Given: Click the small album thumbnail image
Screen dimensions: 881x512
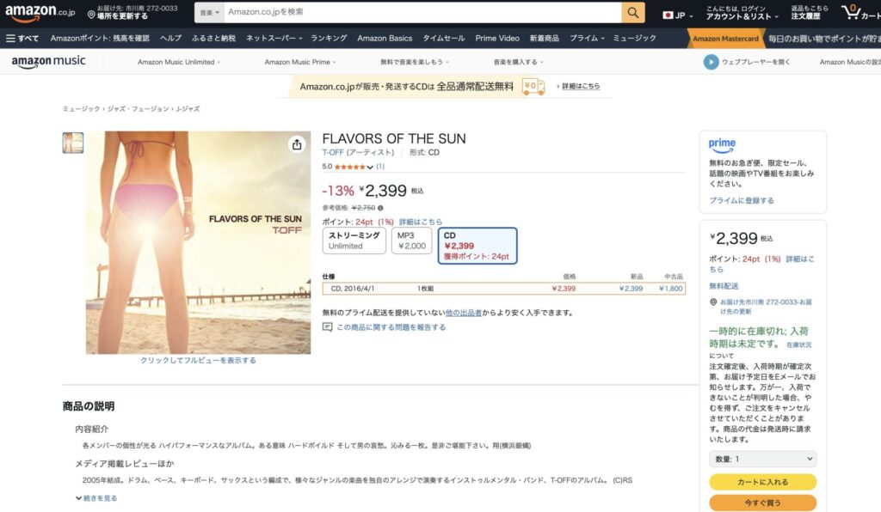Looking at the screenshot, I should click(x=73, y=143).
